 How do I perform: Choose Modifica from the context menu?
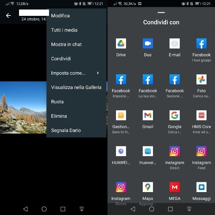[x=76, y=16]
